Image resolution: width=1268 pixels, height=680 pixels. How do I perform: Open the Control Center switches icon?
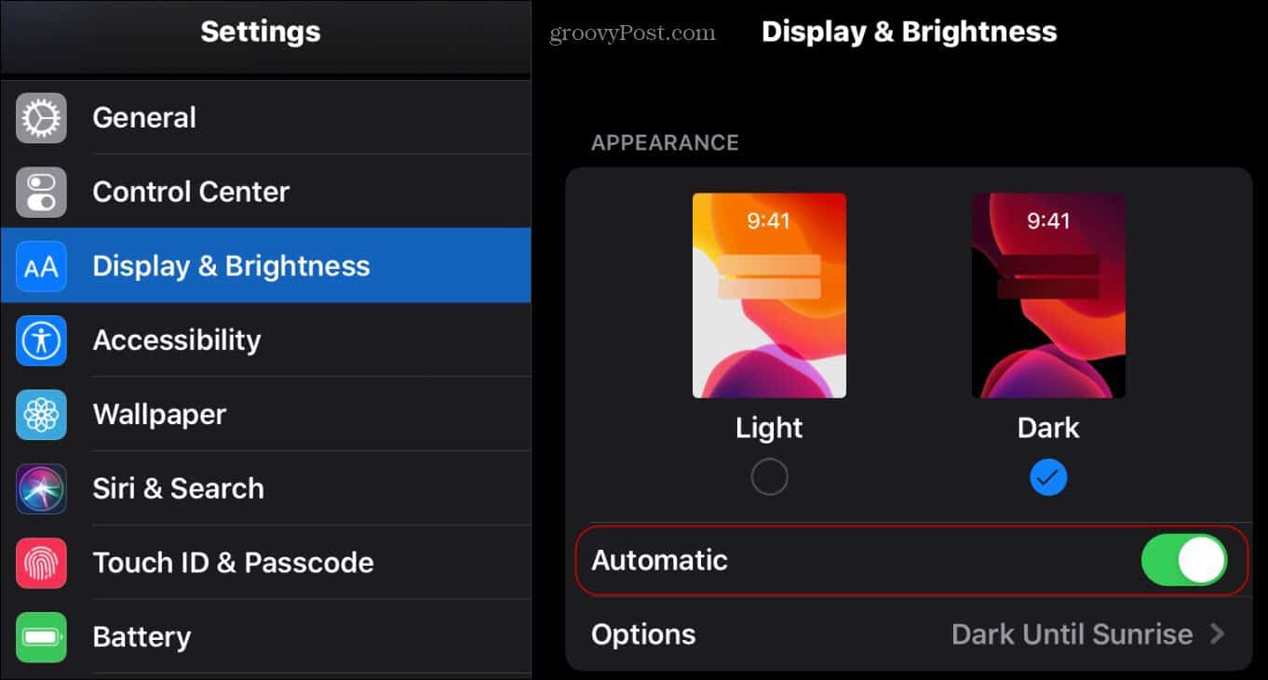pos(41,192)
